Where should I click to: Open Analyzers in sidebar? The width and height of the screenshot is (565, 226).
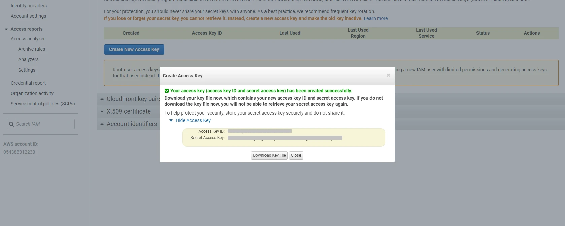pyautogui.click(x=28, y=59)
